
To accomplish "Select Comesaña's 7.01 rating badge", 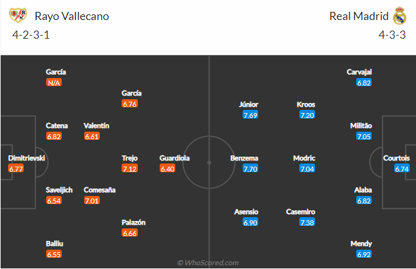I will coord(92,200).
